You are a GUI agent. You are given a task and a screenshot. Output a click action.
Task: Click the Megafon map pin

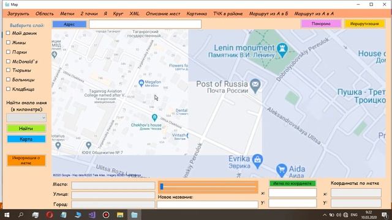141,83
